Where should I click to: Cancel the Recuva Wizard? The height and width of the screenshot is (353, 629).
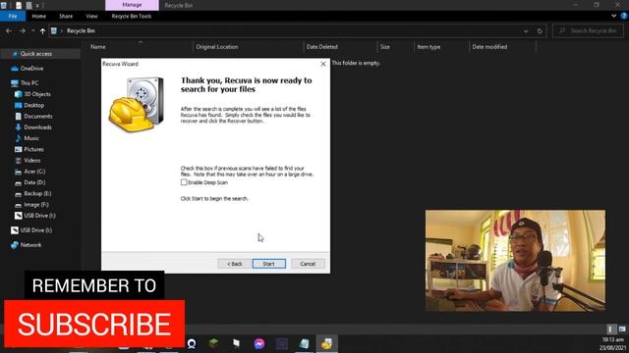tap(308, 264)
